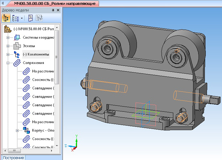
Task: Select the root assembly icon МЧ00.58.00.00 СБ
Action: coord(8,29)
